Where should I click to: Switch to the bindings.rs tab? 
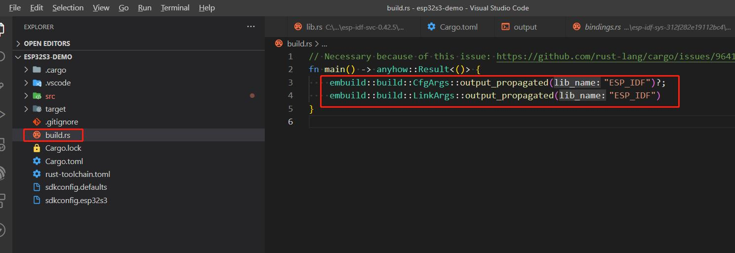tap(602, 27)
